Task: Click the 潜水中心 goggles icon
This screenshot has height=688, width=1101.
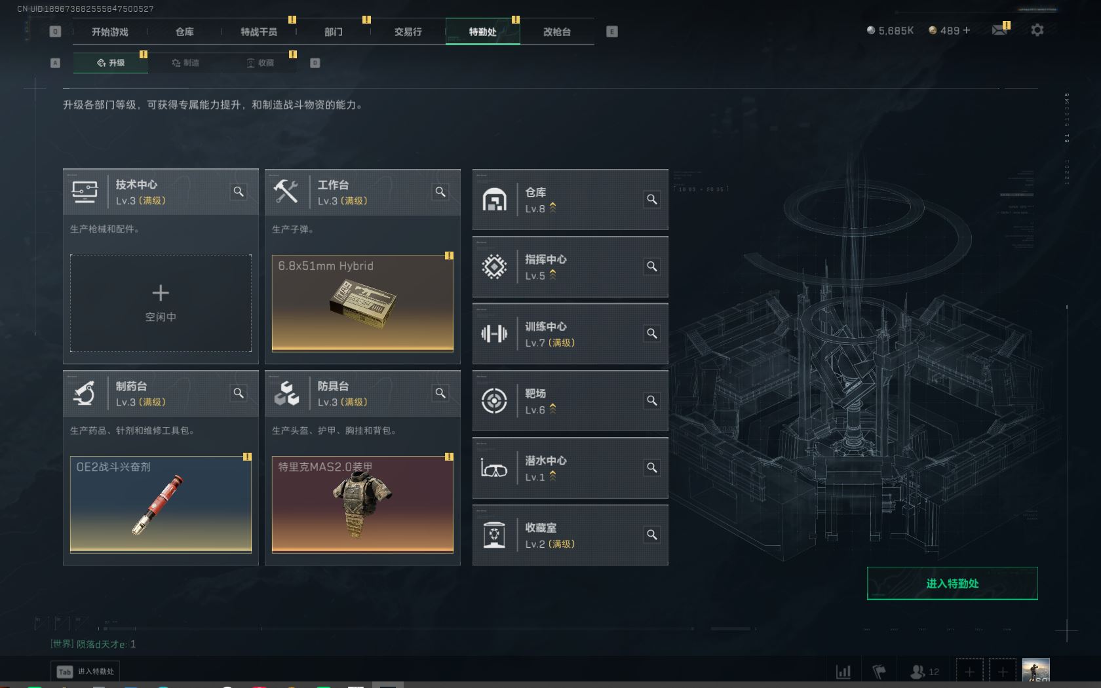Action: tap(494, 468)
